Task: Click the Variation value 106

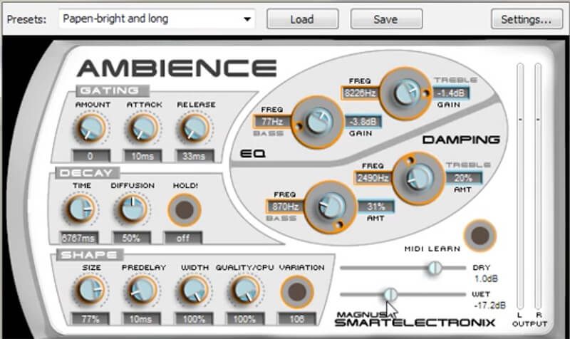Action: pos(297,319)
